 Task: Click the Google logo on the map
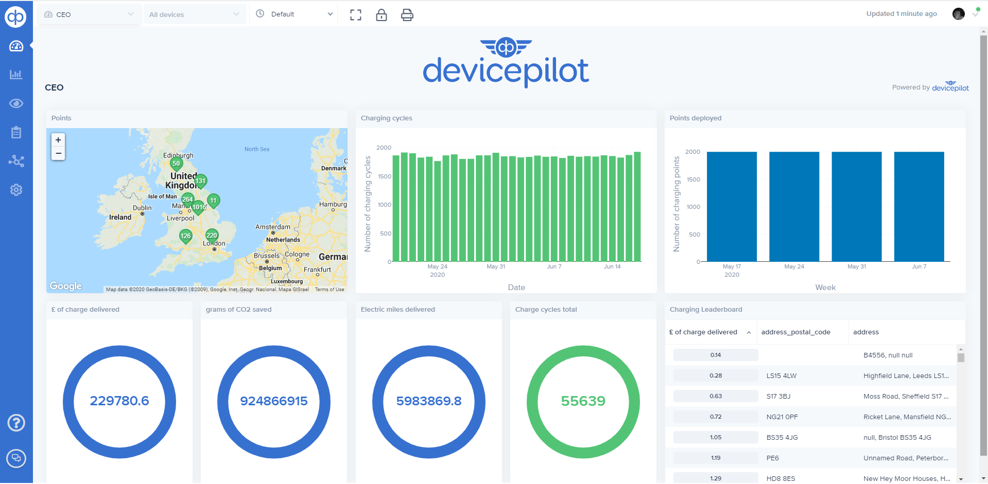pos(65,286)
